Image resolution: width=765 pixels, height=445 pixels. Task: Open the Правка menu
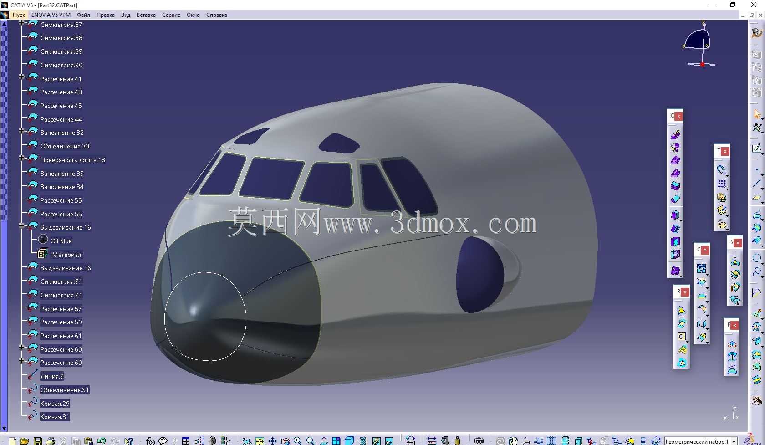coord(105,15)
